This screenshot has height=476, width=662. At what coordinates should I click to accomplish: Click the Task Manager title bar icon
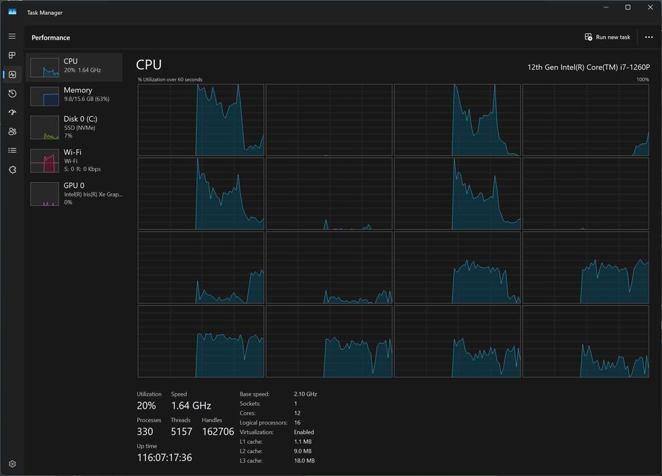pos(12,12)
